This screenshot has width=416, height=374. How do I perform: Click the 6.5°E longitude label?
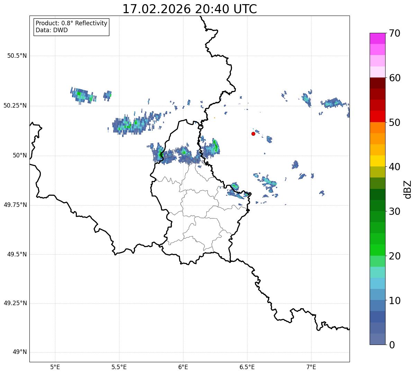point(247,367)
